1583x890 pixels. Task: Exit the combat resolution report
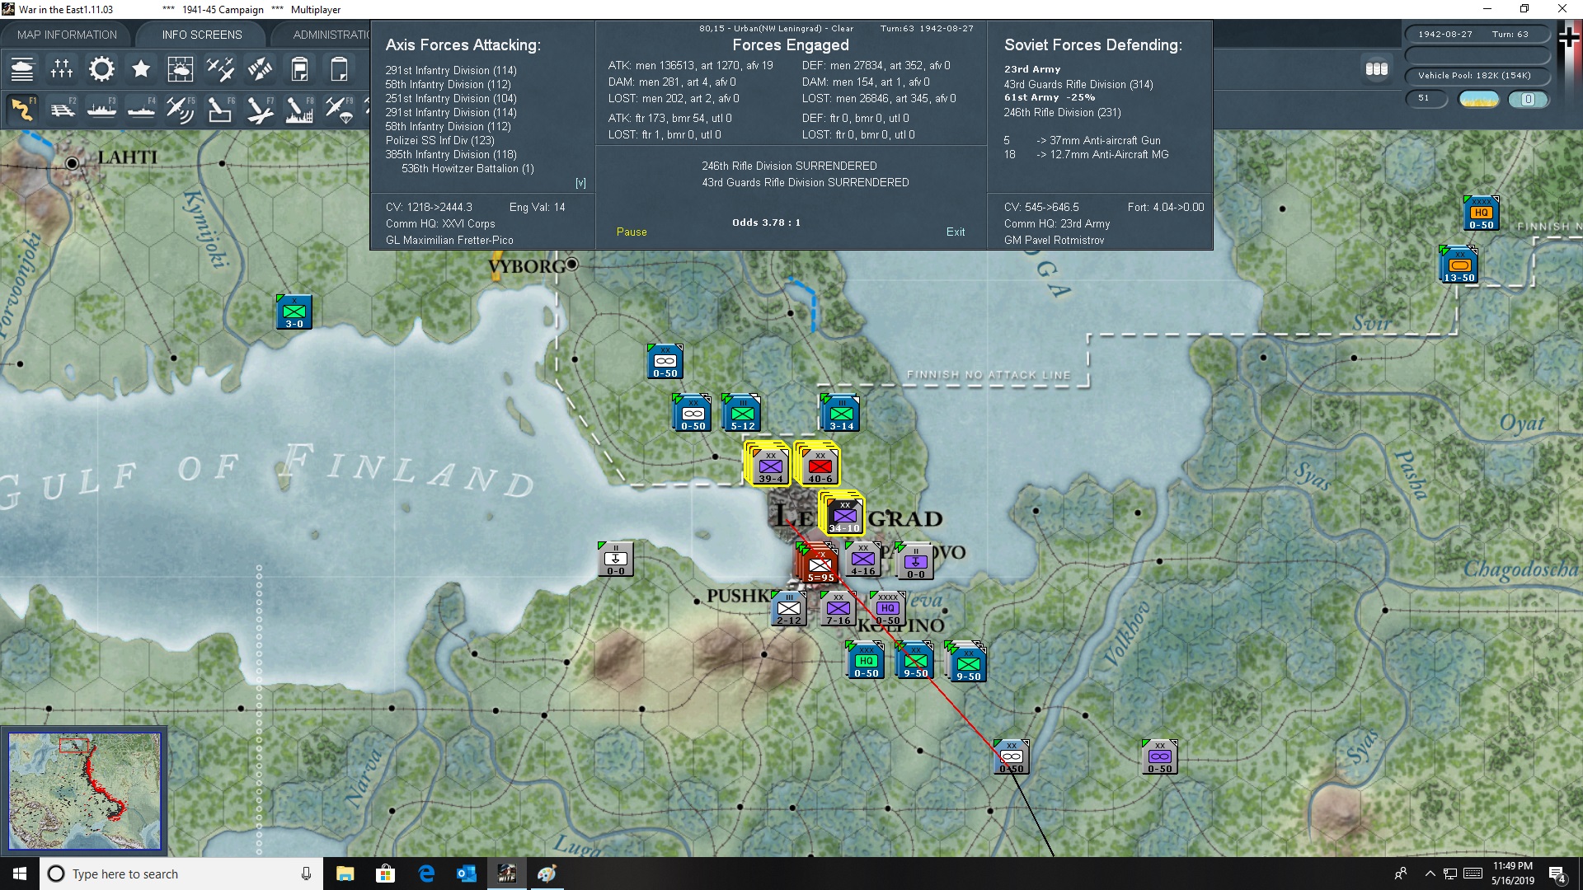tap(956, 232)
